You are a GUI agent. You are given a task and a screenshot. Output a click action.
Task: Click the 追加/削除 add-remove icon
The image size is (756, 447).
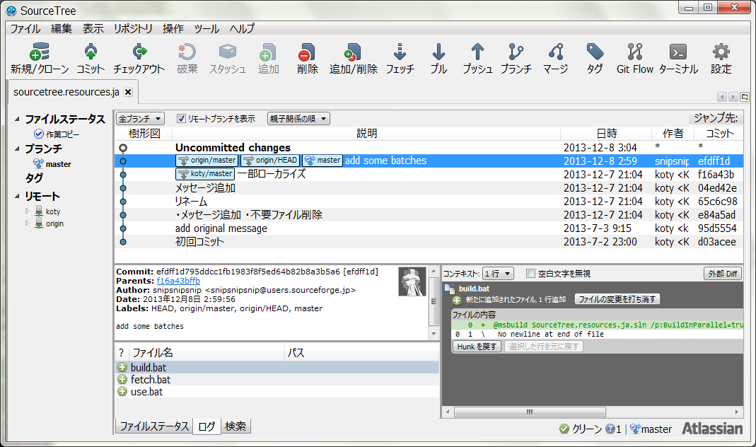pyautogui.click(x=353, y=52)
